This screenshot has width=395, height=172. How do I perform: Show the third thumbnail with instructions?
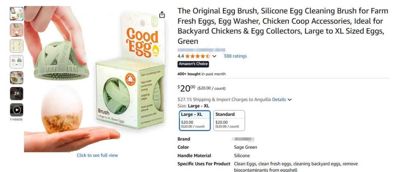(x=16, y=46)
